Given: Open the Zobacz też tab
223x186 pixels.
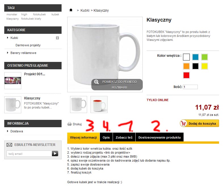Looking at the screenshot, I should (x=124, y=137).
